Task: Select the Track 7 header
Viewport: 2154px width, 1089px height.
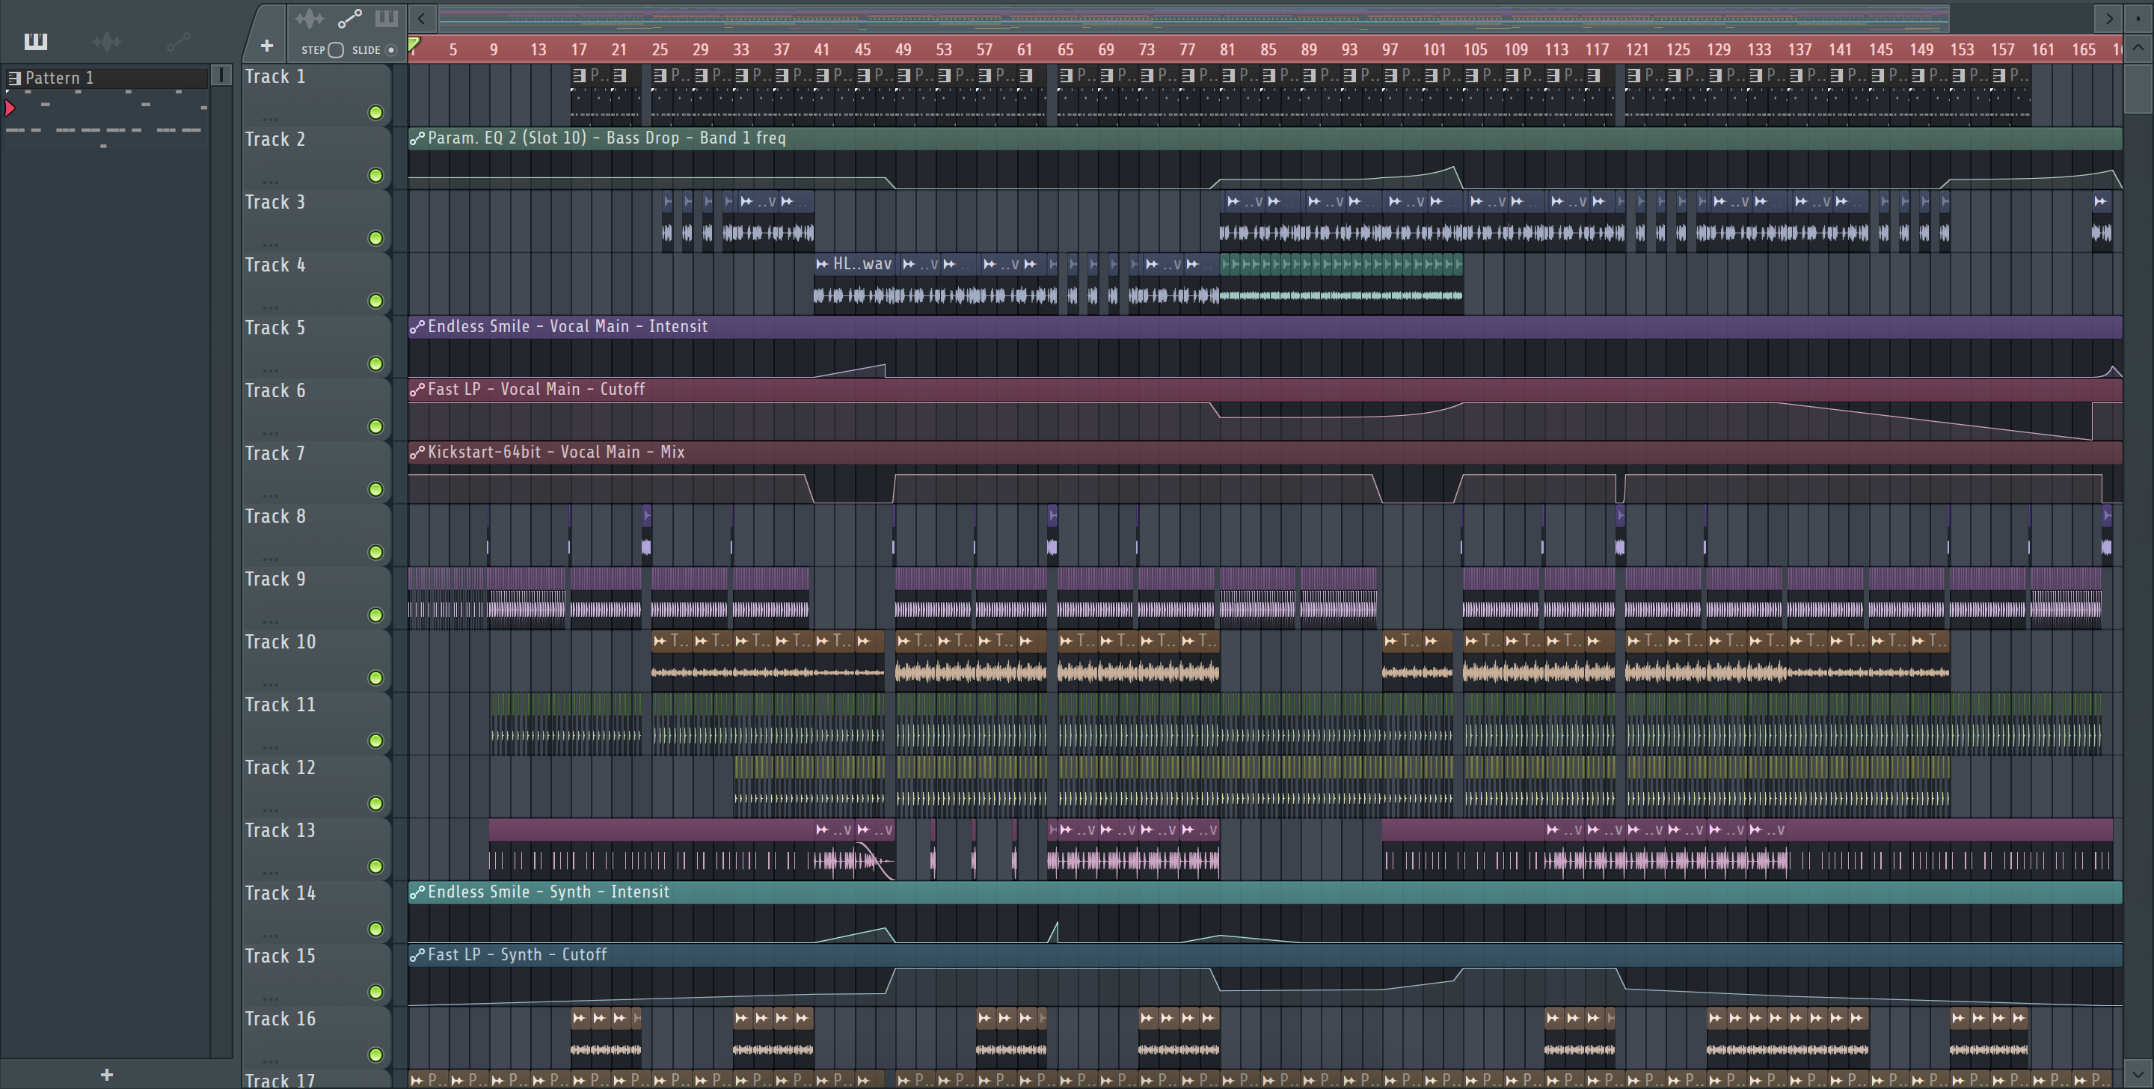Action: pyautogui.click(x=316, y=473)
